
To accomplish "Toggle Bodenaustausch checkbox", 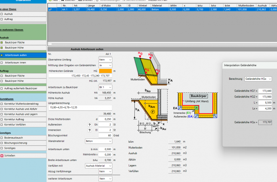I will coord(2,138).
